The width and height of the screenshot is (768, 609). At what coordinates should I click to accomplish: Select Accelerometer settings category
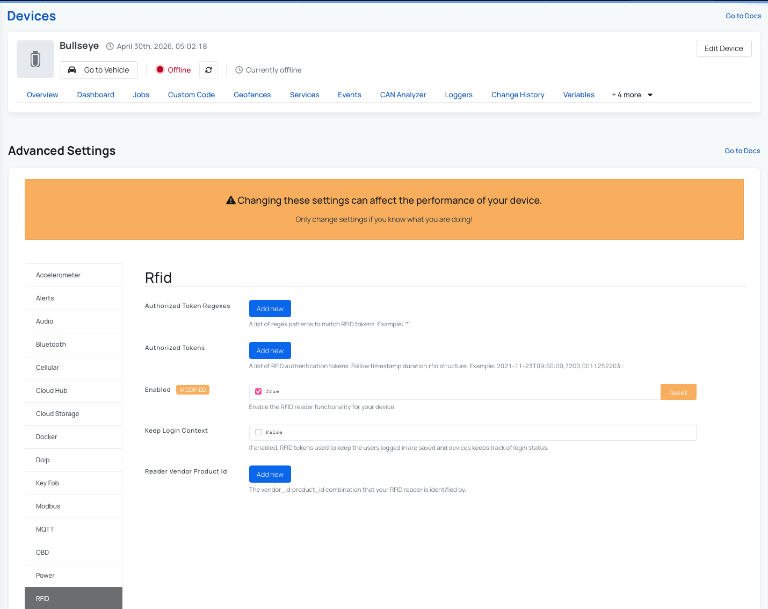[x=74, y=275]
